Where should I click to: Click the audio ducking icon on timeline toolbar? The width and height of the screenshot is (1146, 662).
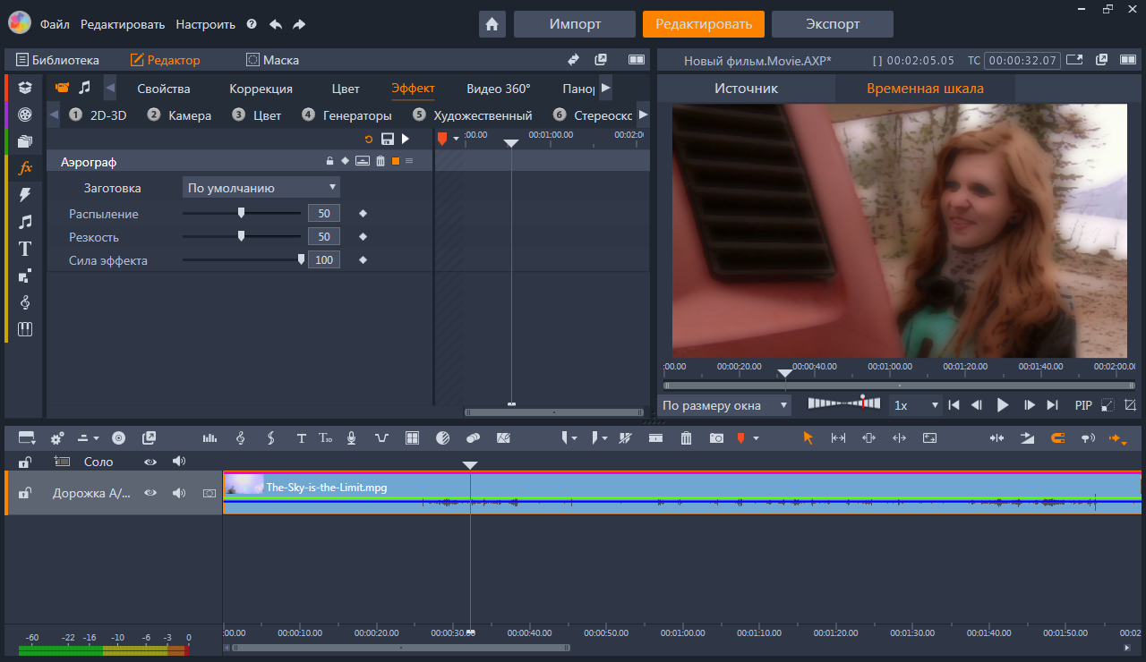(382, 437)
